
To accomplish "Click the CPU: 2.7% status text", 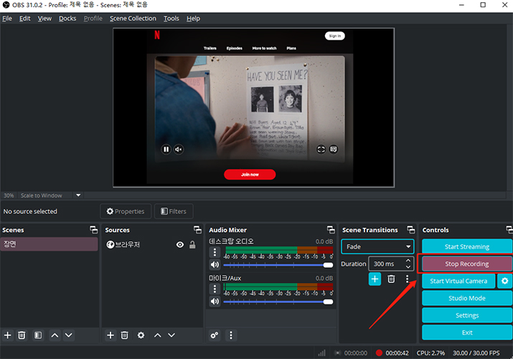I will (430, 353).
